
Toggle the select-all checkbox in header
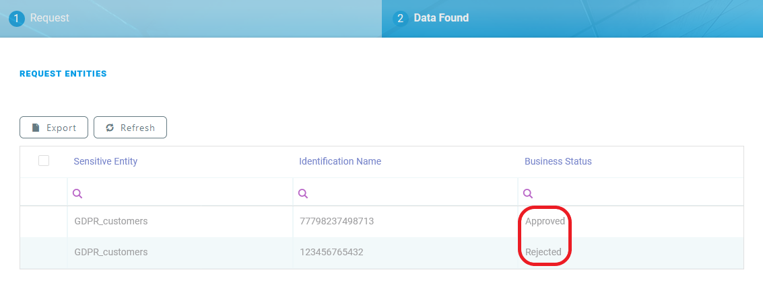(44, 161)
